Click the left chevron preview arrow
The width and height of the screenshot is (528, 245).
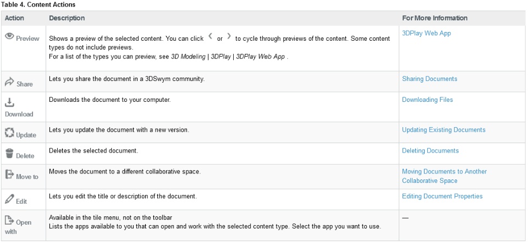pyautogui.click(x=210, y=37)
